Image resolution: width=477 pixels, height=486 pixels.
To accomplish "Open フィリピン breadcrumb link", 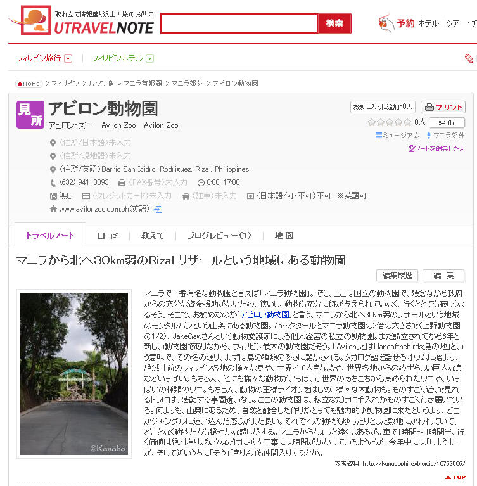I will 65,84.
